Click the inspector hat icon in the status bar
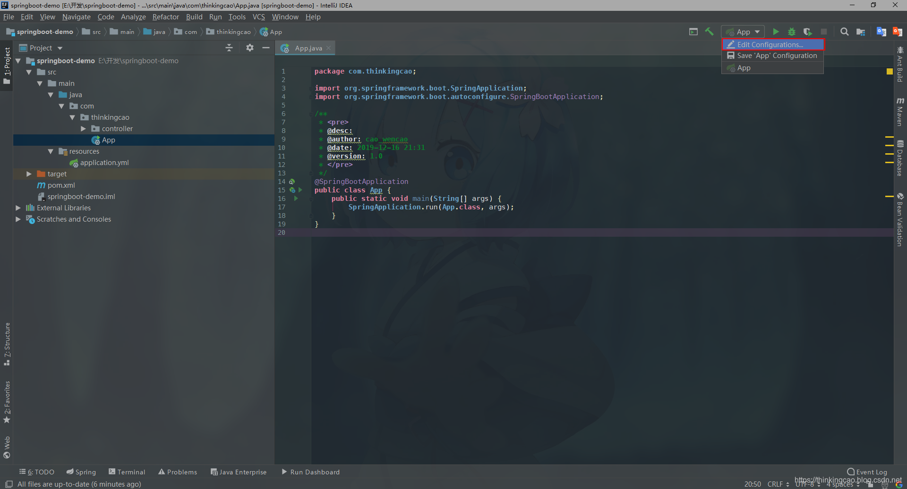907x489 pixels. 884,484
